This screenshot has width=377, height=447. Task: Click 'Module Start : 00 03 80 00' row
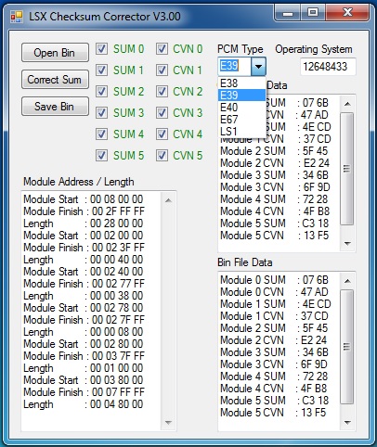point(84,380)
